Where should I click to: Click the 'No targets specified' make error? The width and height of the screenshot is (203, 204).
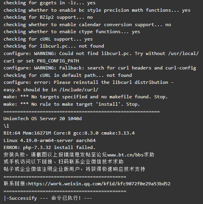(x=85, y=97)
